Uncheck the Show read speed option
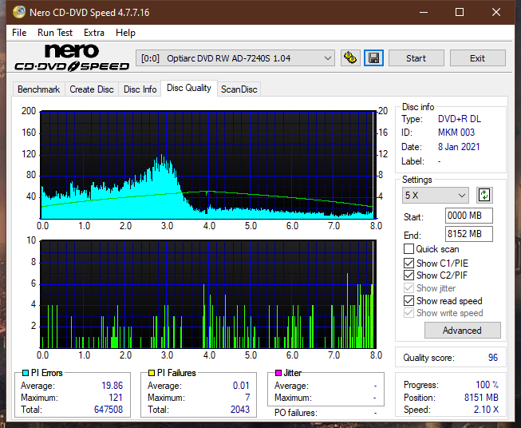 (409, 301)
